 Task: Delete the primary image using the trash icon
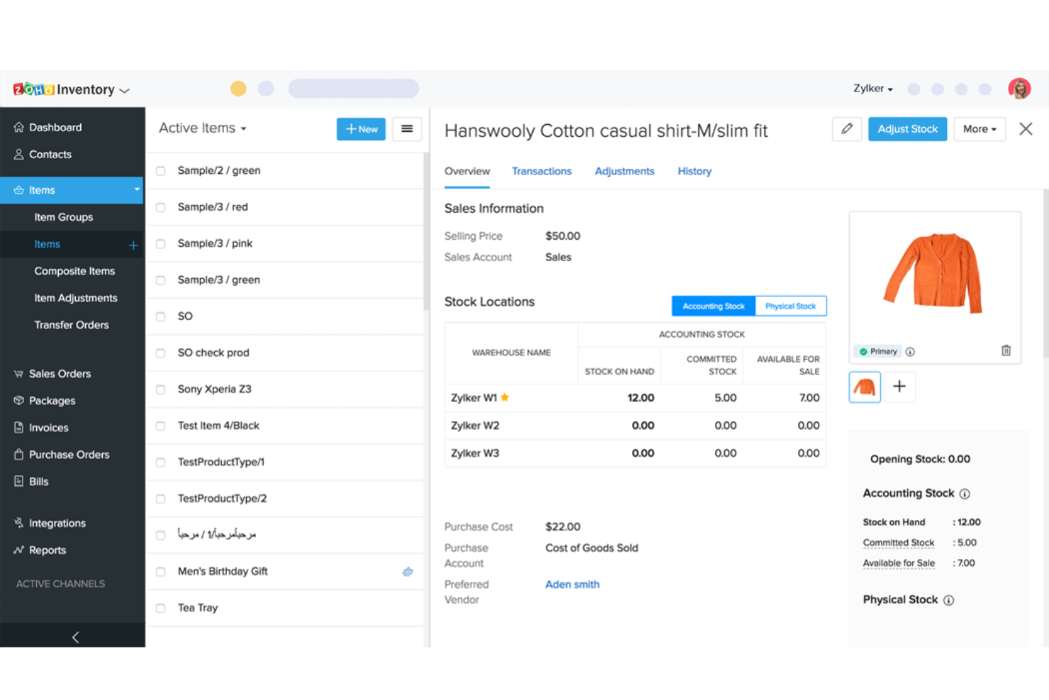1006,350
